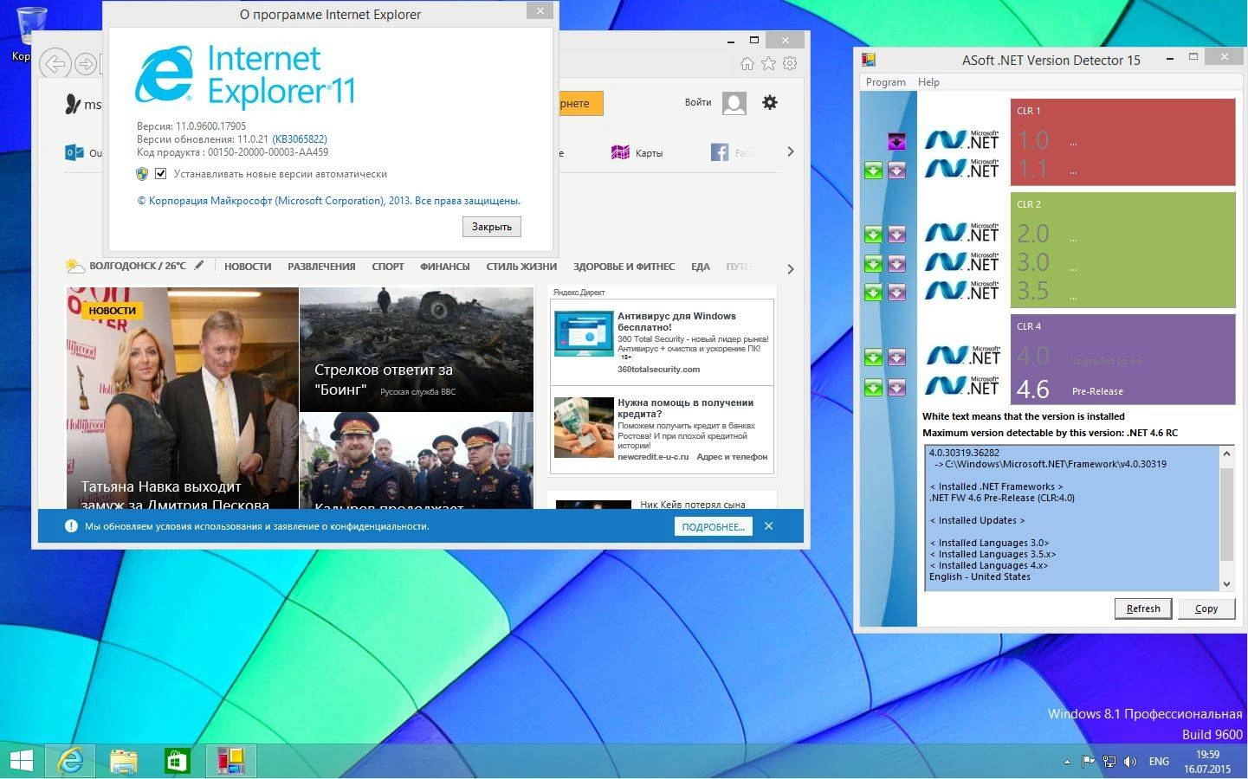Expand MSN category navigation with chevron
The height and width of the screenshot is (779, 1248).
coord(790,269)
